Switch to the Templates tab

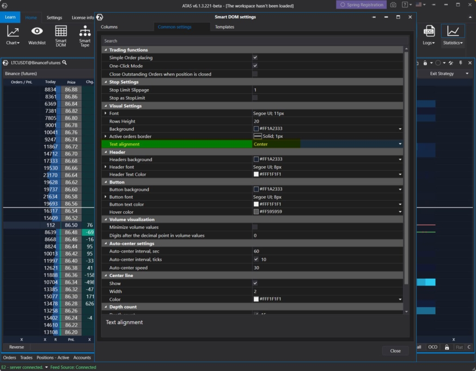pos(224,27)
